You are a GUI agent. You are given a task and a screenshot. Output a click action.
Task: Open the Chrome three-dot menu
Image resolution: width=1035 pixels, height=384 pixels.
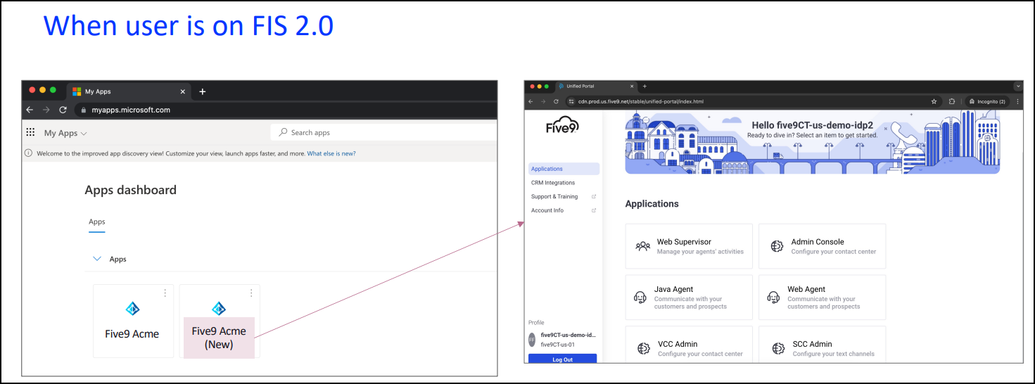coord(1017,101)
